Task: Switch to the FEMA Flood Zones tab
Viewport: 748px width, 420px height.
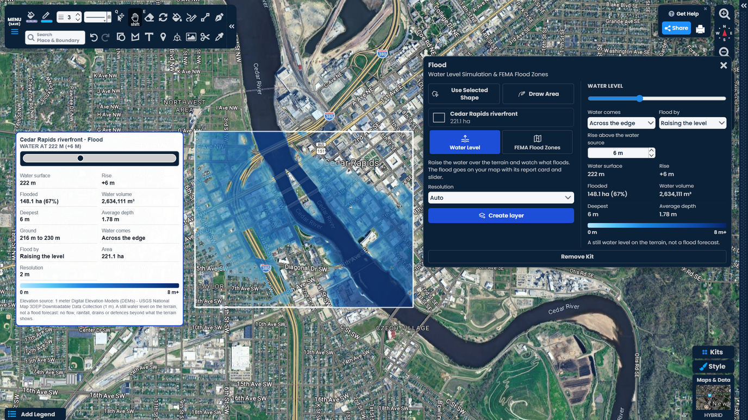Action: click(x=537, y=142)
